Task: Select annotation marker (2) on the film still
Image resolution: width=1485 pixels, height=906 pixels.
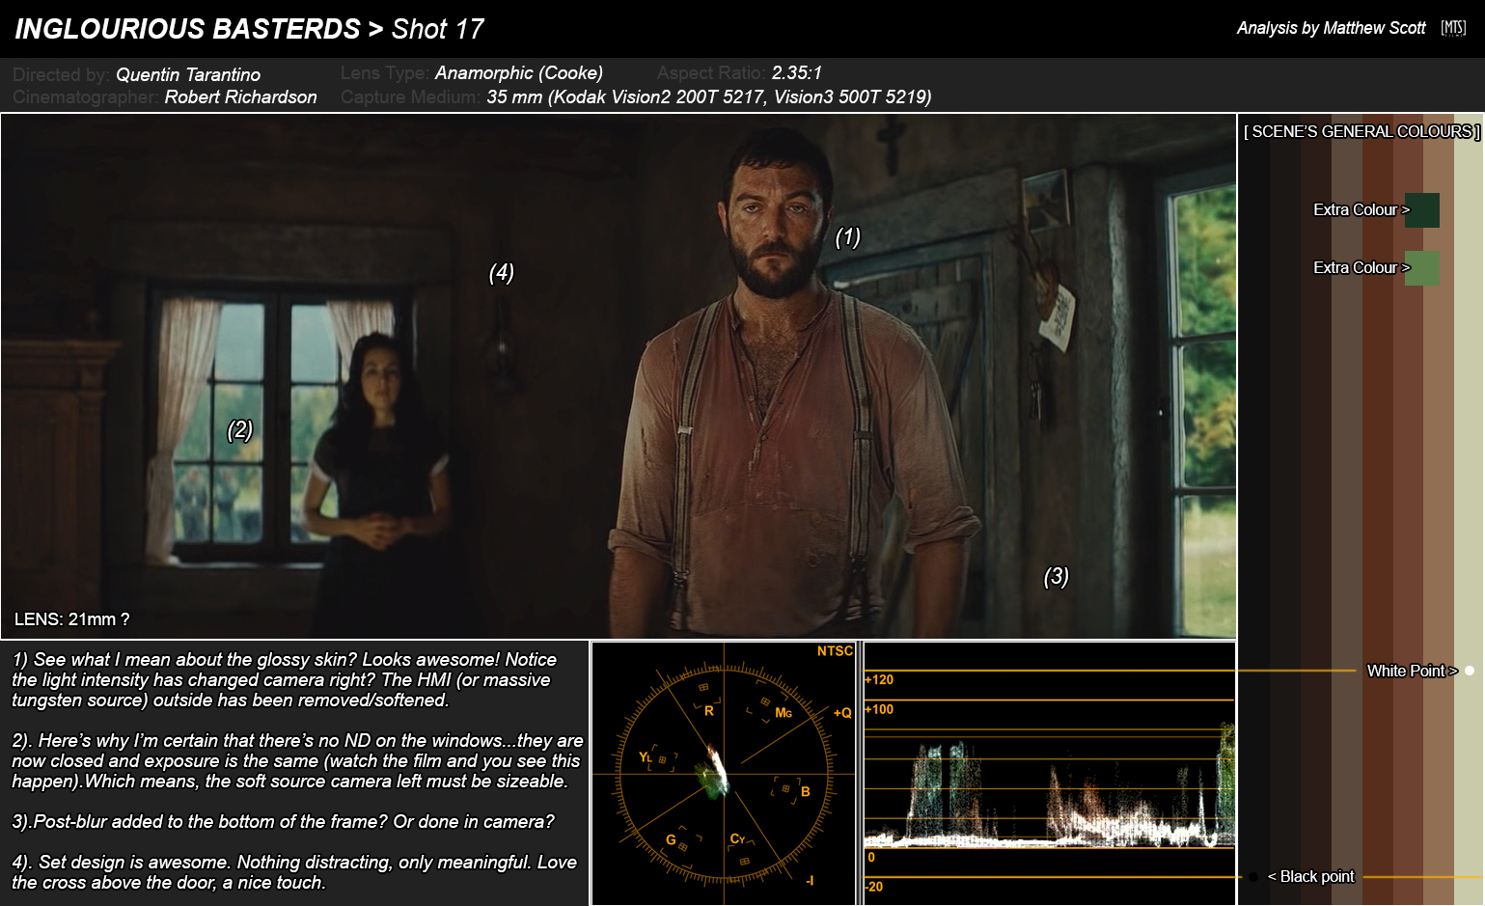Action: (x=239, y=430)
